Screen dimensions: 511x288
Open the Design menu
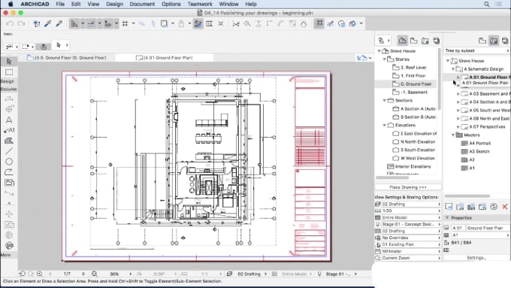click(x=115, y=5)
